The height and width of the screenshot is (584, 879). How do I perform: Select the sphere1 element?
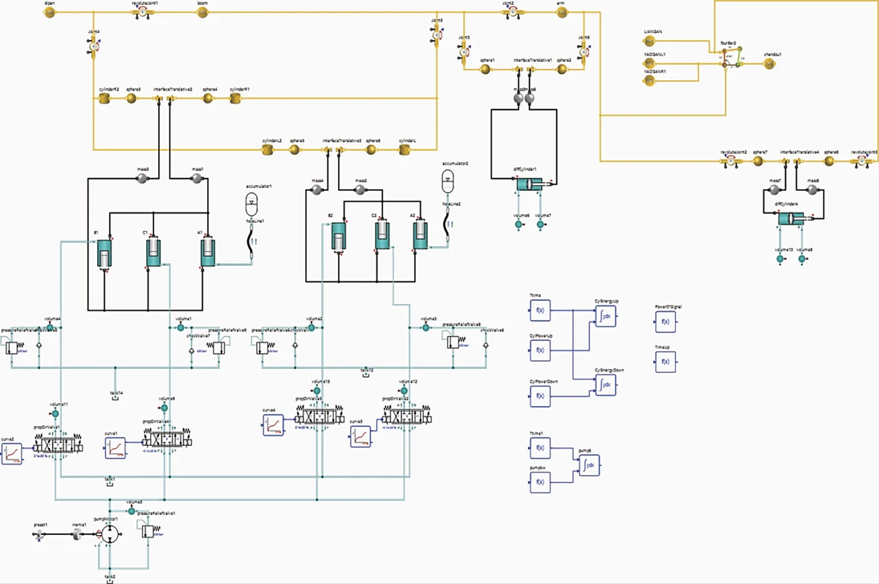[486, 70]
